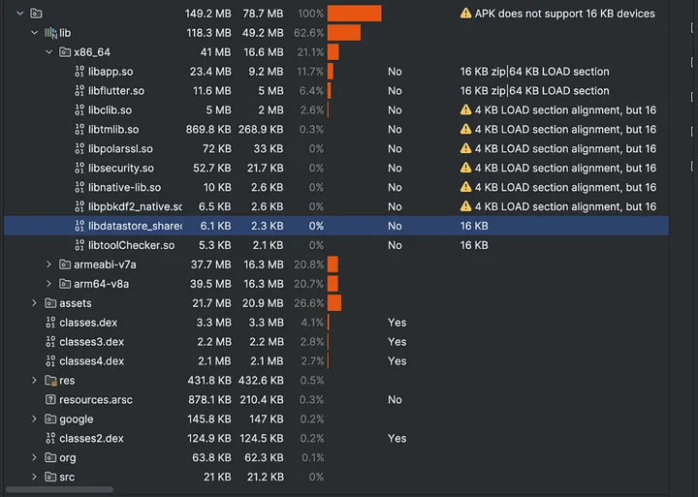698x497 pixels.
Task: Click the warning icon in the libclib.so row
Action: [466, 110]
